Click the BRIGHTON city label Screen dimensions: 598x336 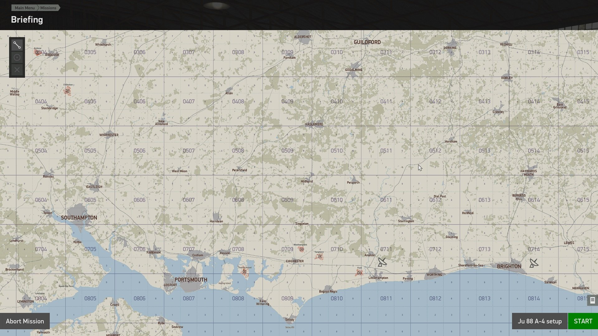pyautogui.click(x=509, y=266)
